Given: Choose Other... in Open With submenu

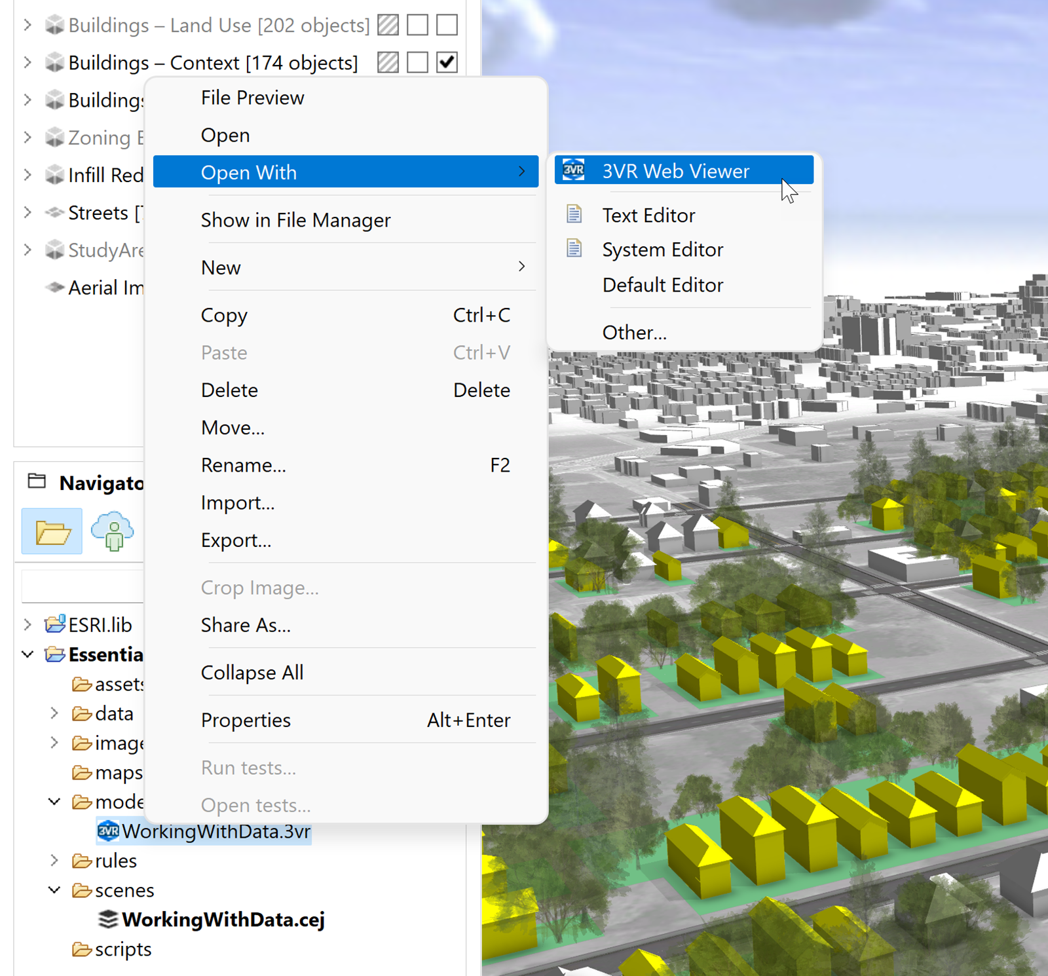Looking at the screenshot, I should 634,333.
